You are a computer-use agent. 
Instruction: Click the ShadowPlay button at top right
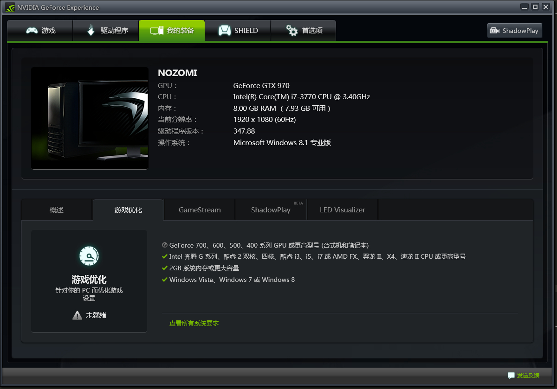514,31
